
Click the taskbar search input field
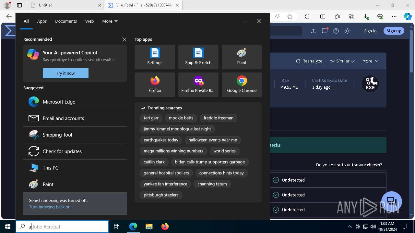[x=62, y=227]
